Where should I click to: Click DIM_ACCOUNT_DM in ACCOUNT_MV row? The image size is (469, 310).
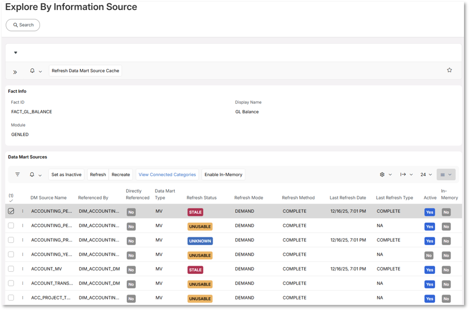[99, 269]
